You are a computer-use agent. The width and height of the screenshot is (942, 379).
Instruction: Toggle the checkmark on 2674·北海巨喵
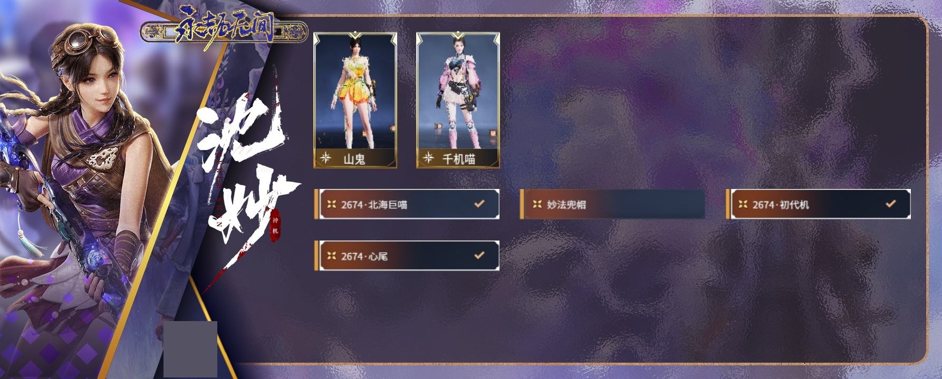click(x=479, y=203)
